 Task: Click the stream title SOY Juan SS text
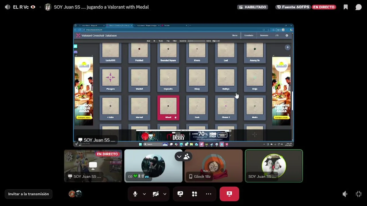click(x=101, y=7)
